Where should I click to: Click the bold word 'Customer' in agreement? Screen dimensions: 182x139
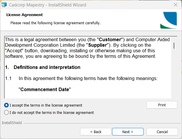point(112,39)
